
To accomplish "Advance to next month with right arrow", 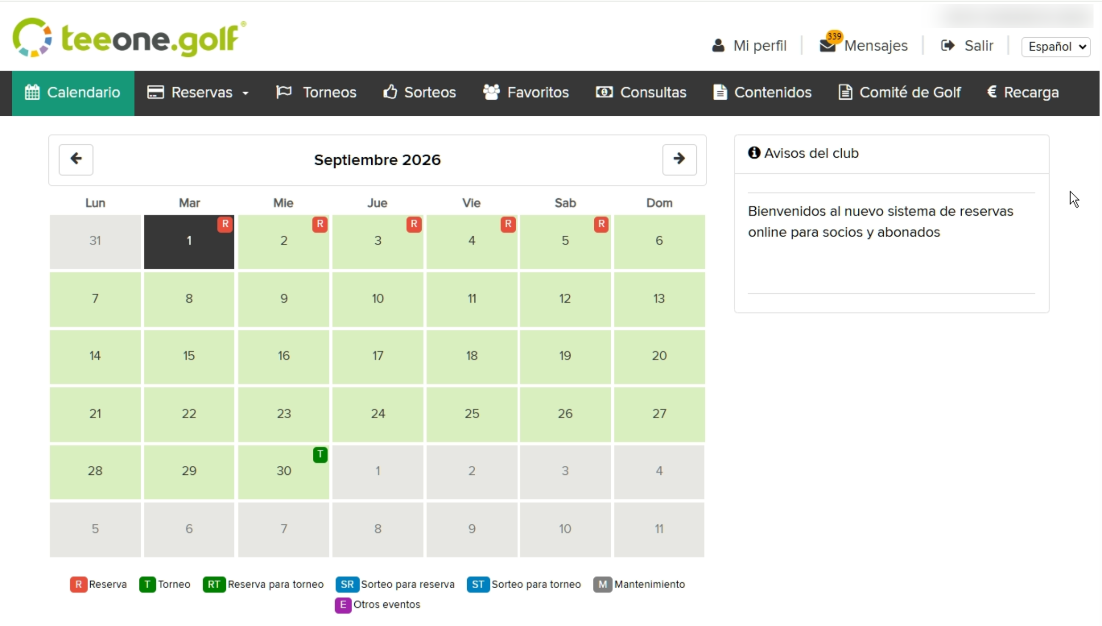I will pyautogui.click(x=679, y=159).
